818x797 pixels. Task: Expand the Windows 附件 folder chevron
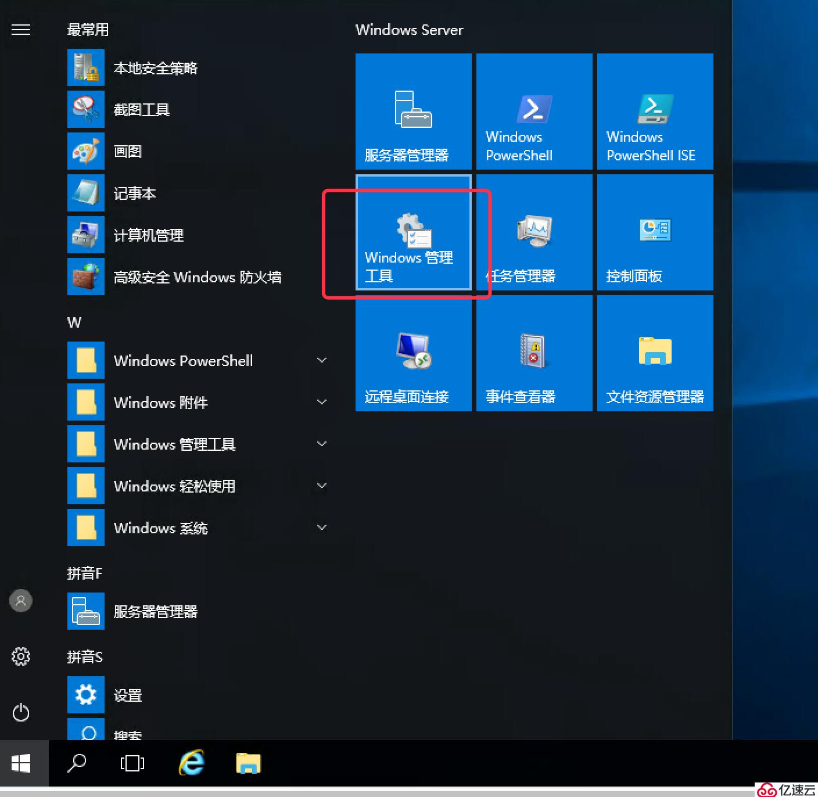[x=322, y=402]
